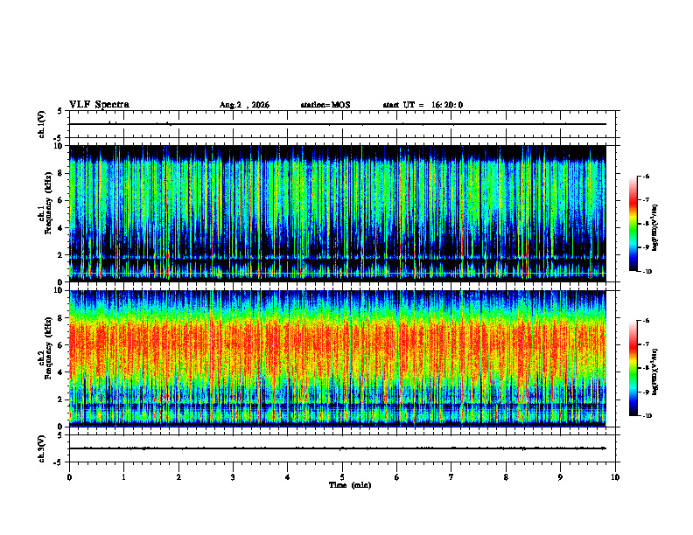Screen dimensions: 693x535
Task: Click the "4" kHz tick on ch.2 axis
Action: coord(61,372)
